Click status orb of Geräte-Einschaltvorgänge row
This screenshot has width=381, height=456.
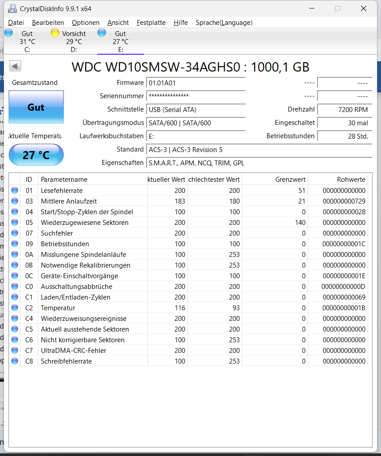coord(15,276)
